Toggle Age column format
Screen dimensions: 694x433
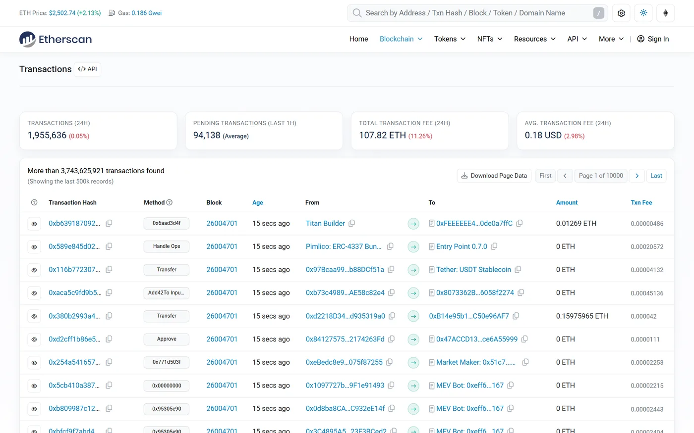point(258,202)
